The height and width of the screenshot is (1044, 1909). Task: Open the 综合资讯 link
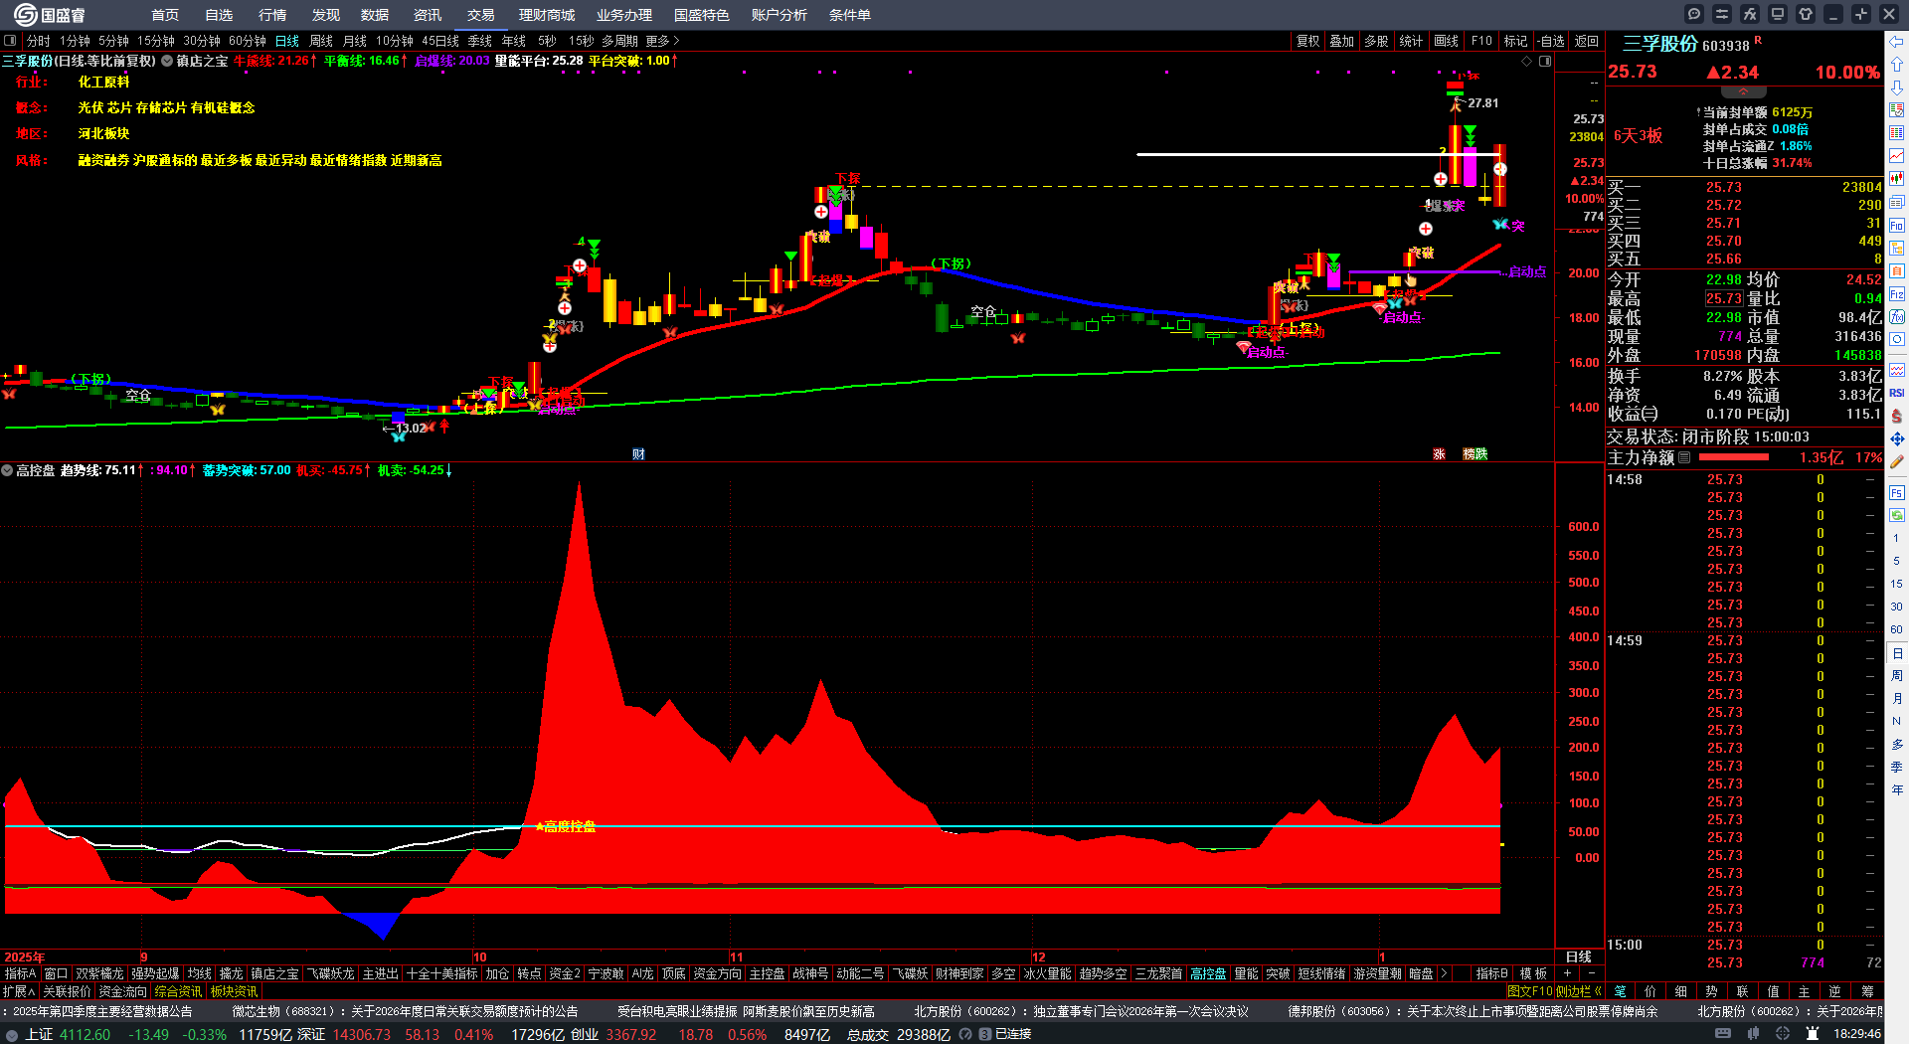[178, 991]
